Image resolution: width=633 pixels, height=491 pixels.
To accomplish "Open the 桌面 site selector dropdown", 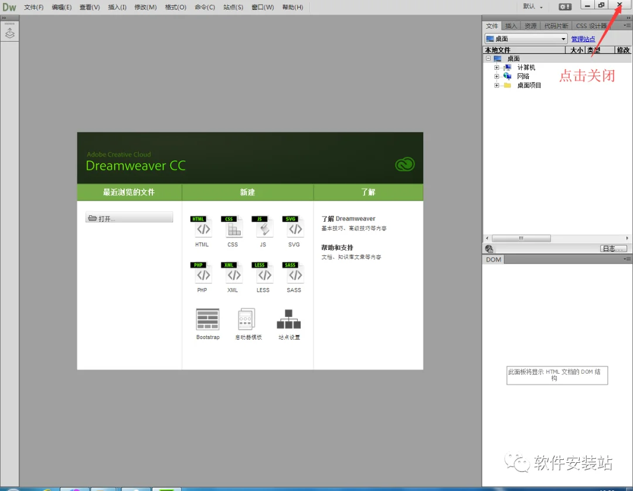I will click(526, 39).
